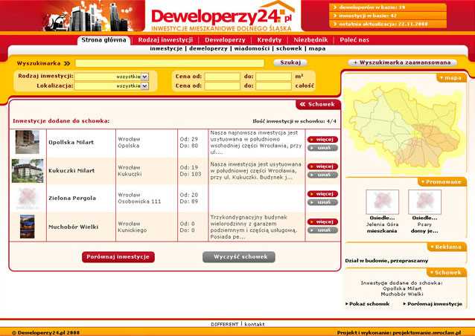Open Wyszukiwarka zaawansowana advanced search
Image resolution: width=475 pixels, height=336 pixels.
click(402, 62)
